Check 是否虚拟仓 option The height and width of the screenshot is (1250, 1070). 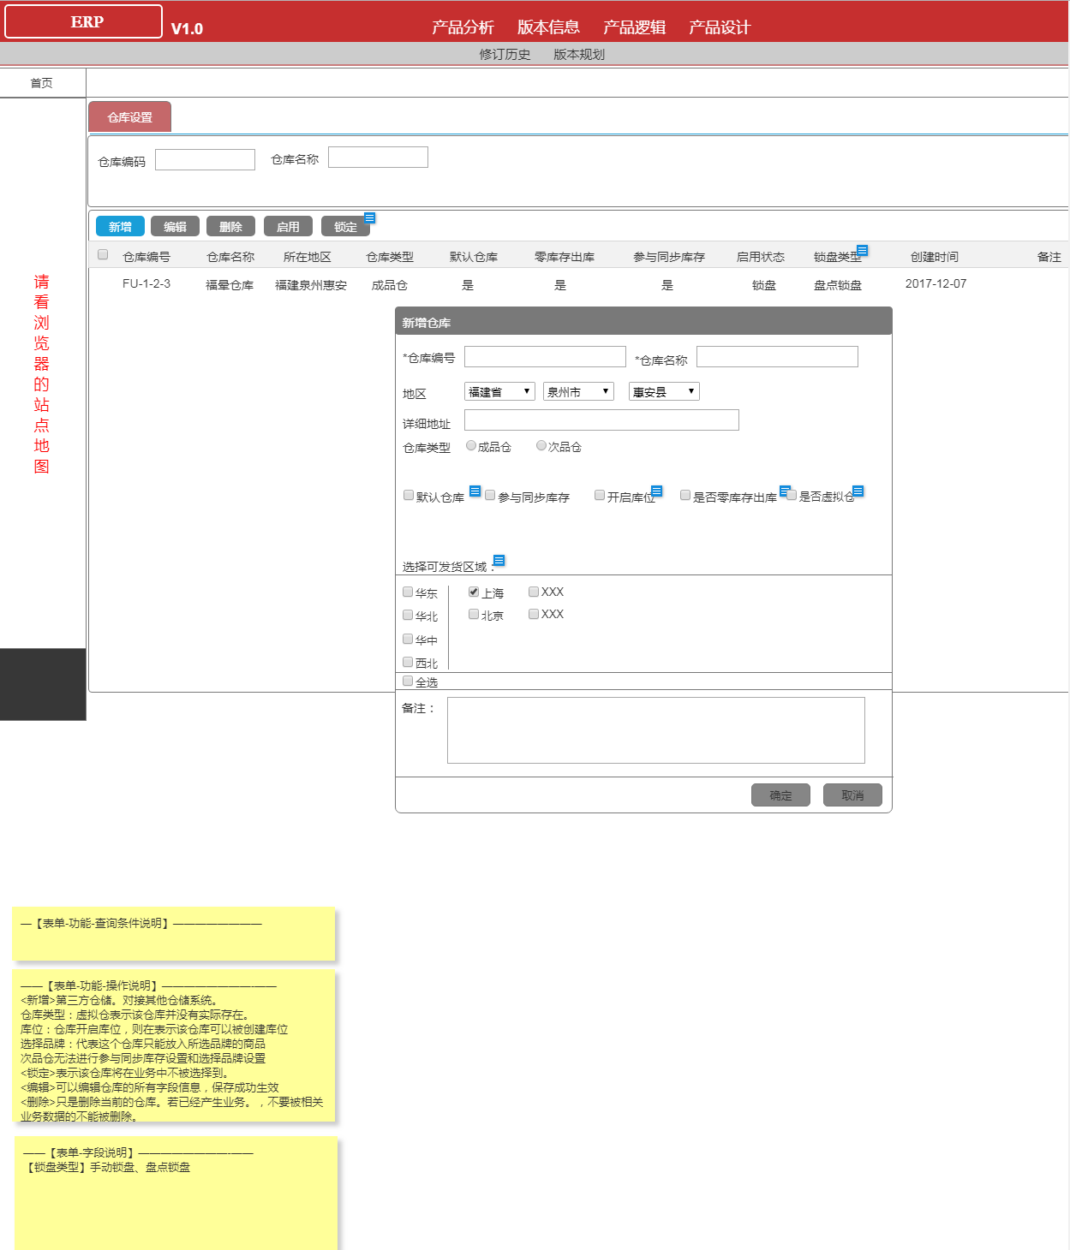(x=792, y=495)
